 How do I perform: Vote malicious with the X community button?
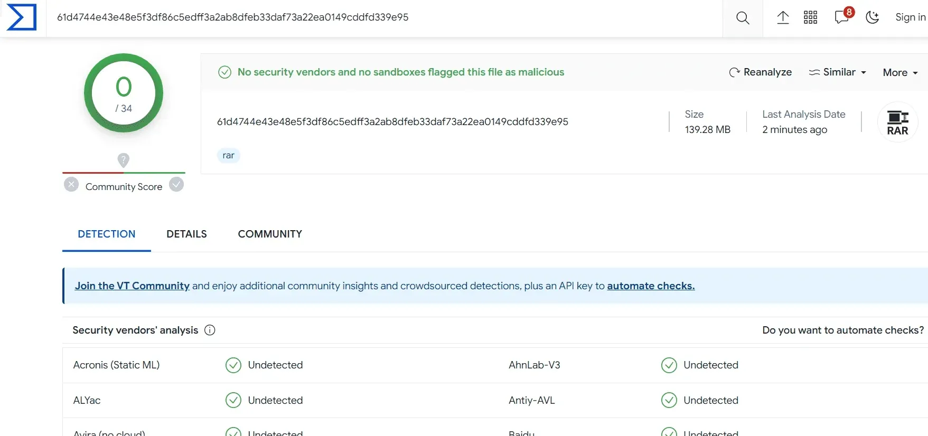(x=71, y=185)
